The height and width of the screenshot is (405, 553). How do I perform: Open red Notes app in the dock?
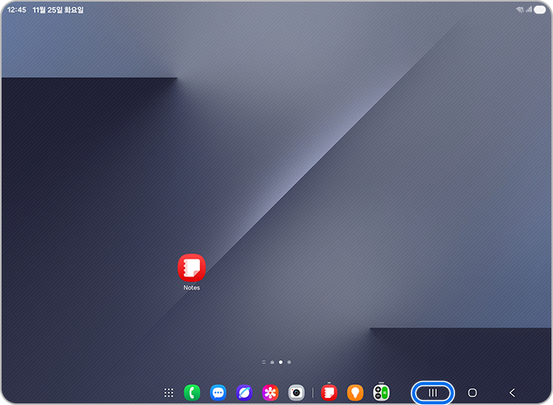(x=329, y=392)
